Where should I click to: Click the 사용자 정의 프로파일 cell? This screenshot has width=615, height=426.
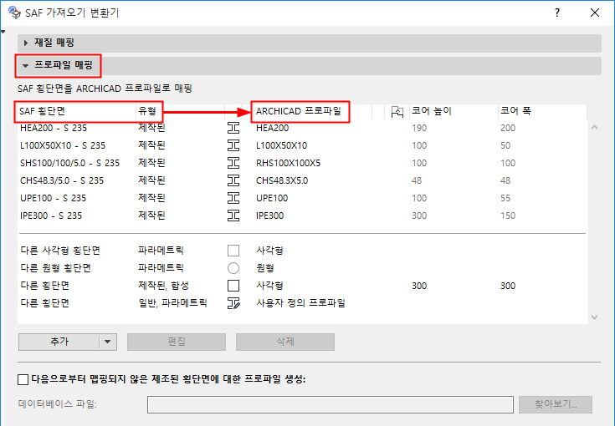click(300, 303)
